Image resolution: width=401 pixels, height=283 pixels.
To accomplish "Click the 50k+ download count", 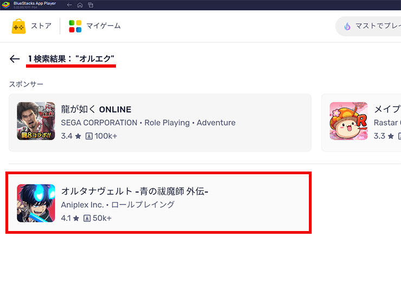I will 102,218.
